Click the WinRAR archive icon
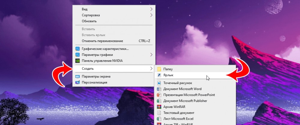The width and height of the screenshot is (300, 125). [x=159, y=107]
